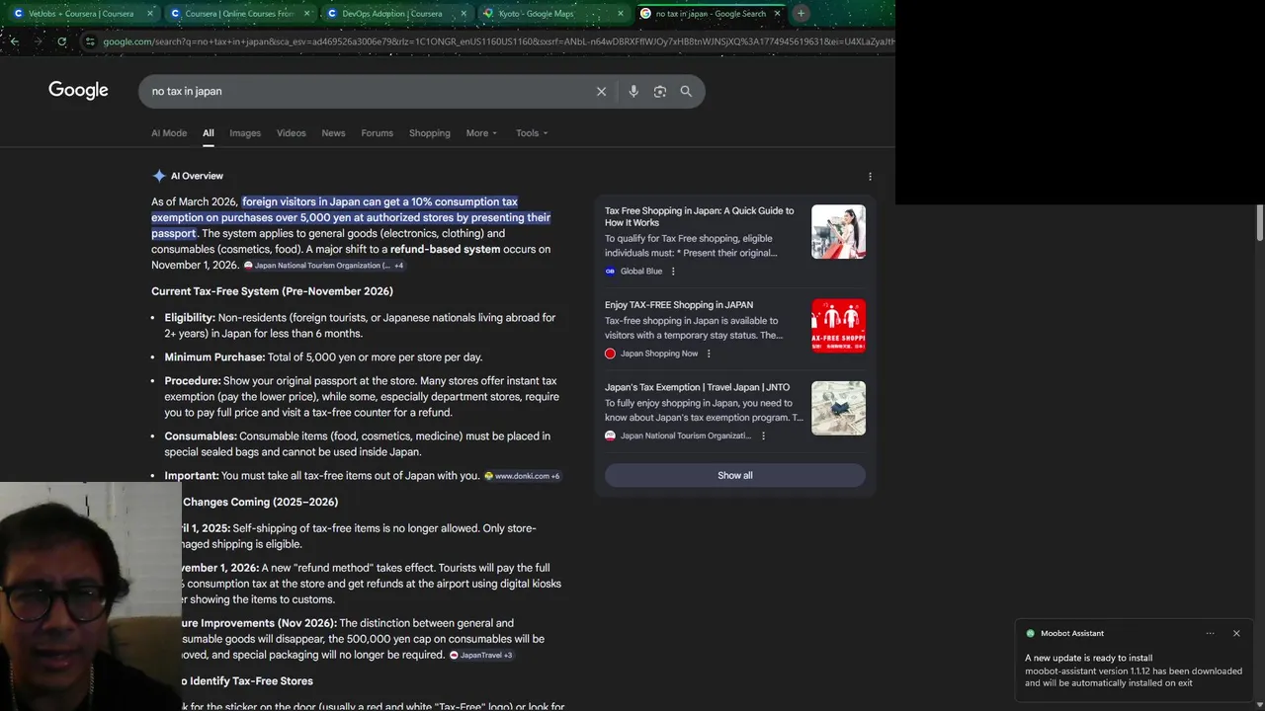Open Japan Shopping Now options menu
Image resolution: width=1265 pixels, height=711 pixels.
point(709,354)
